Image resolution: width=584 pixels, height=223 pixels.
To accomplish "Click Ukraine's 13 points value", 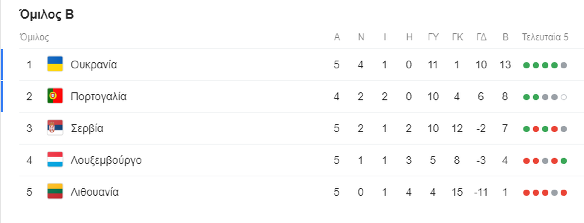I will coord(505,65).
